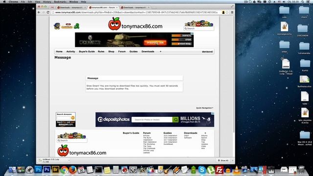Select the Buhmama.xlsx file on the desktop
Screen dimensions: 313x176
(304, 82)
